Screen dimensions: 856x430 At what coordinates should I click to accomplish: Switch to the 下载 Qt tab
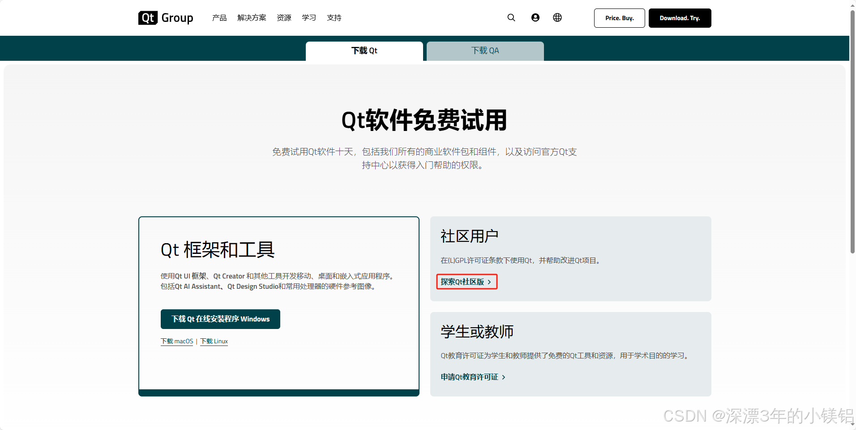click(364, 51)
